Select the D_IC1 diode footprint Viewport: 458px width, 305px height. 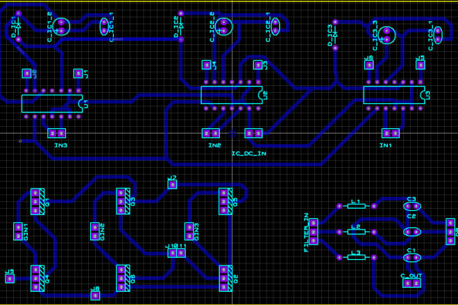pyautogui.click(x=18, y=26)
